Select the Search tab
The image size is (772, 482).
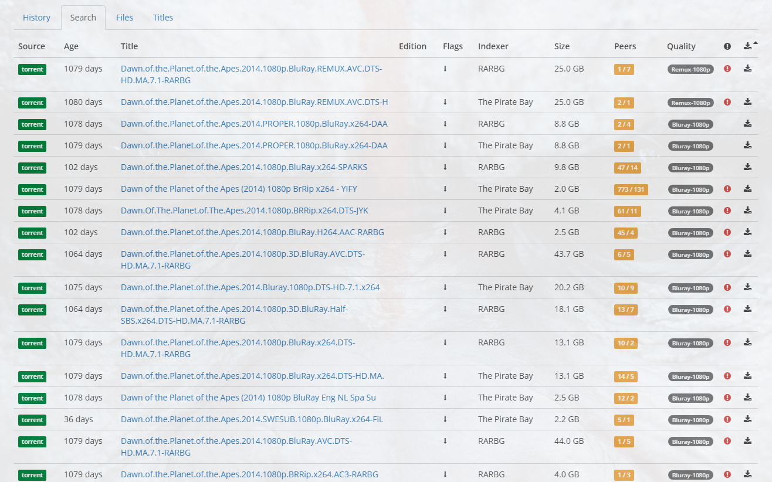[83, 17]
